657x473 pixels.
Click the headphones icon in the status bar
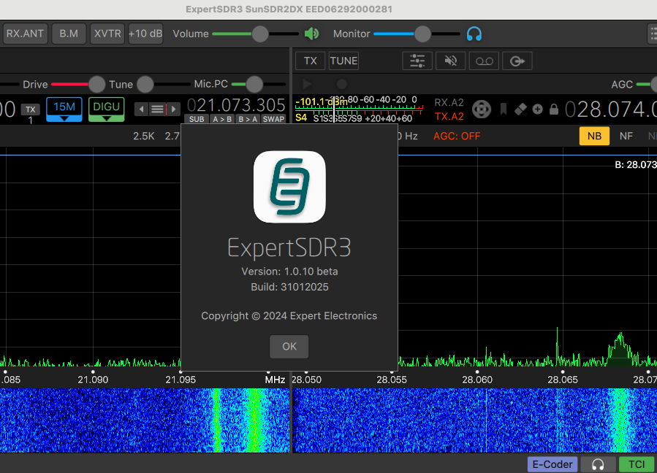click(598, 464)
